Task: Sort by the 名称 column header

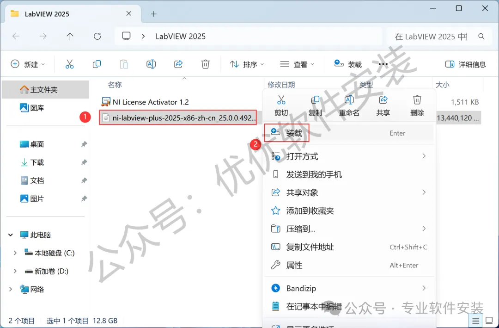Action: 115,85
